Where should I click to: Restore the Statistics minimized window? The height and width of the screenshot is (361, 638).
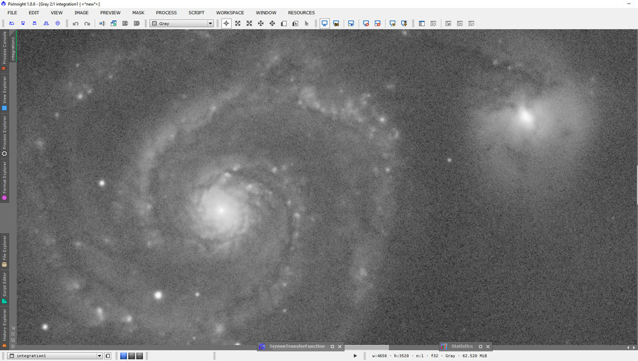480,346
